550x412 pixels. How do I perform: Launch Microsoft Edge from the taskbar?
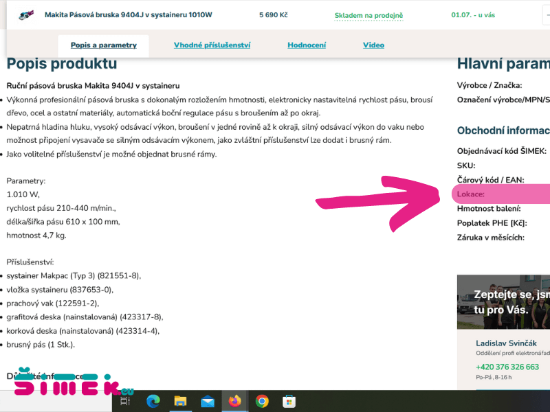pyautogui.click(x=153, y=401)
